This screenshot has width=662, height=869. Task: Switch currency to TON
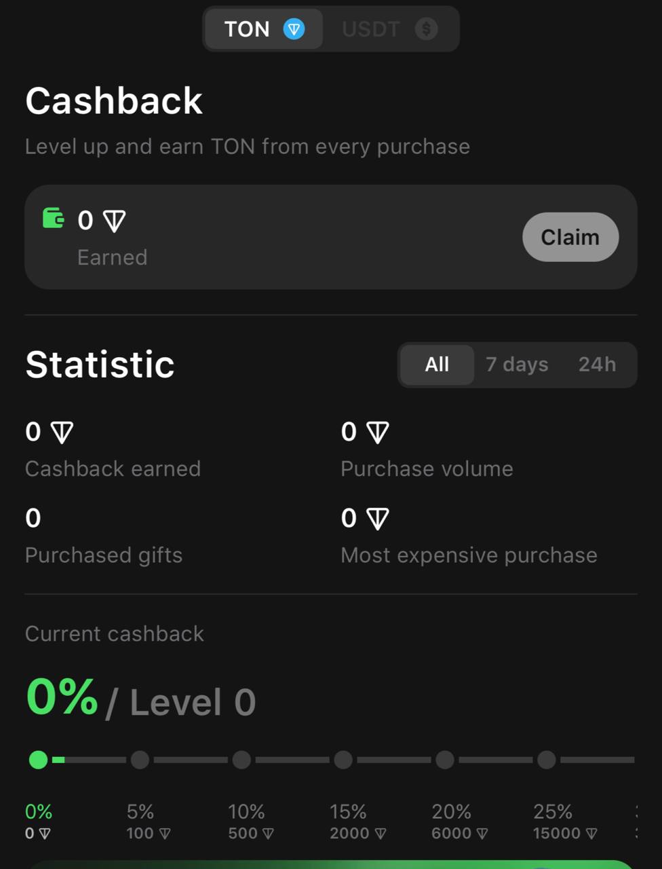pos(264,29)
